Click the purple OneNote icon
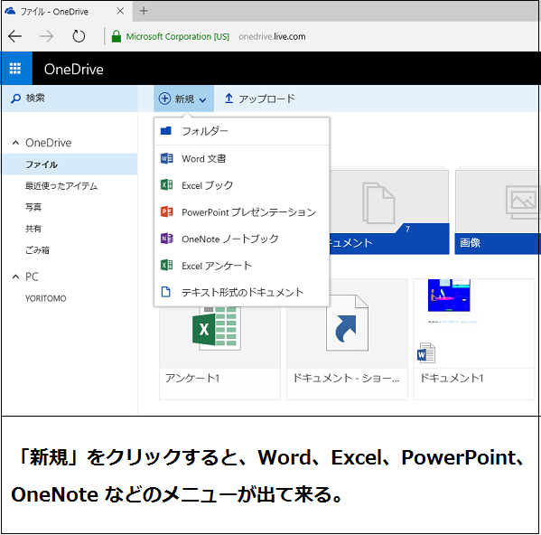541x535 pixels. pyautogui.click(x=167, y=239)
